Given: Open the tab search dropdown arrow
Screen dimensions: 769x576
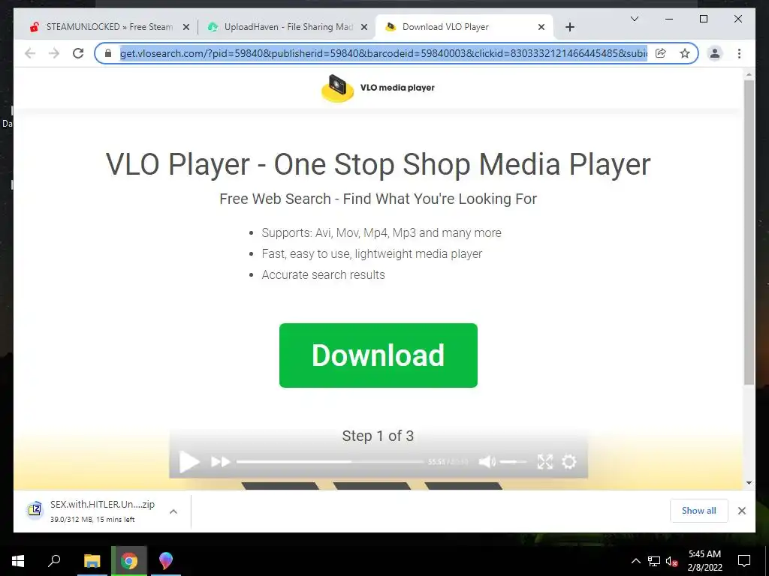Looking at the screenshot, I should [634, 19].
